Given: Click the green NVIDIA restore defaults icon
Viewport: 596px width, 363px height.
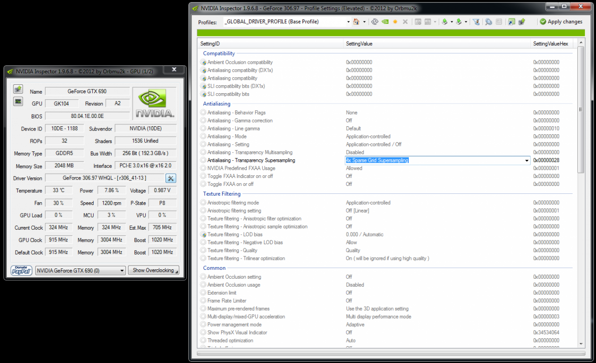Looking at the screenshot, I should tap(385, 22).
